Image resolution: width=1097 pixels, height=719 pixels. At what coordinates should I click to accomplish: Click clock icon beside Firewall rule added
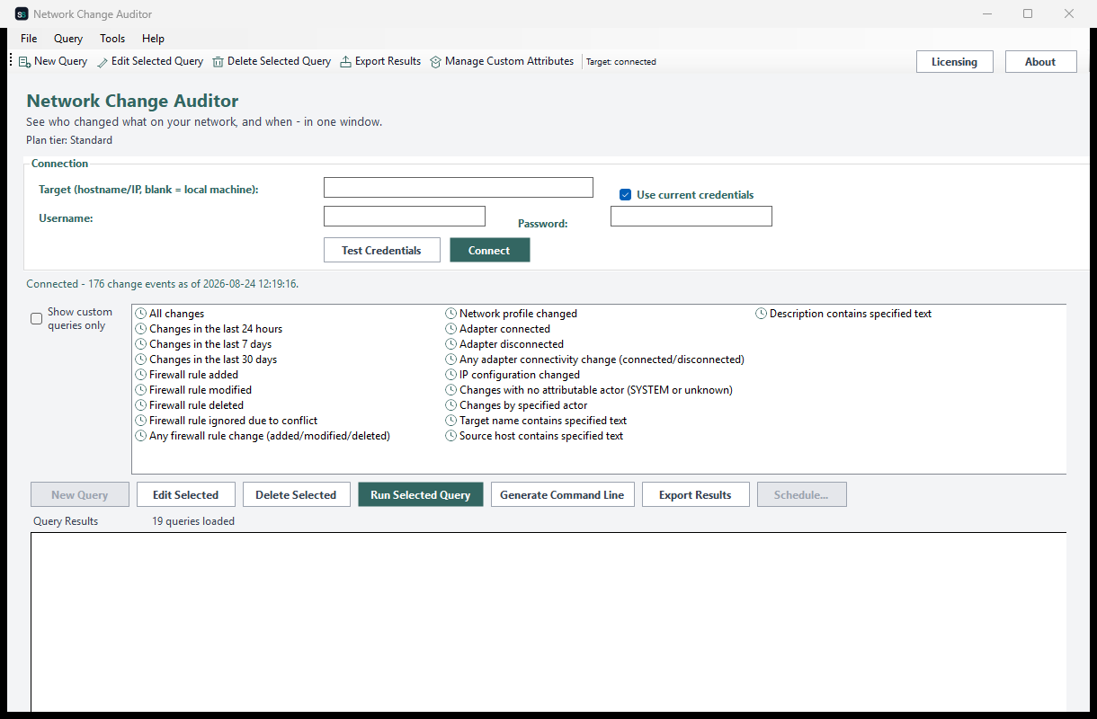tap(141, 375)
